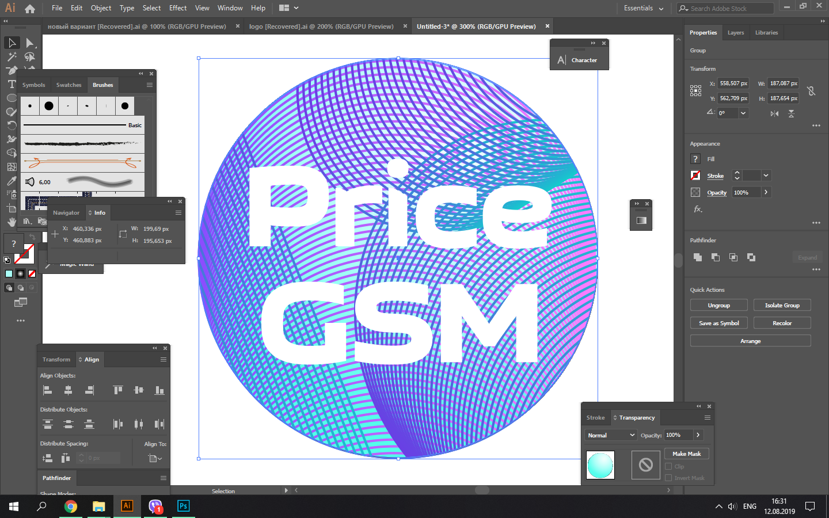Viewport: 829px width, 518px height.
Task: Open the Effect menu
Action: click(x=178, y=8)
